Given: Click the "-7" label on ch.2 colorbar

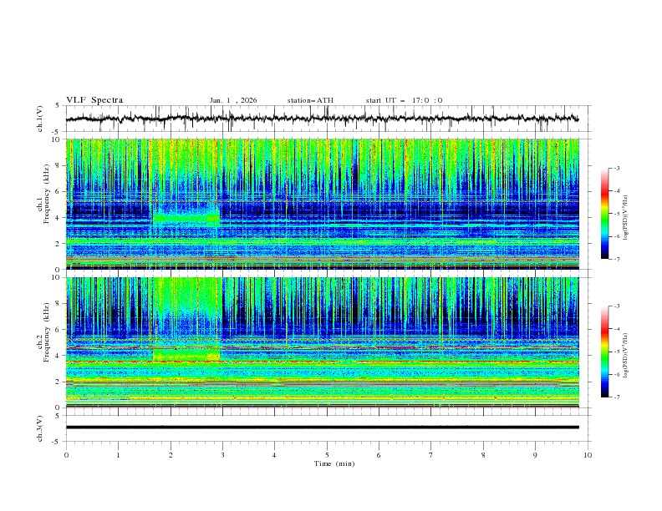Looking at the screenshot, I should [x=616, y=397].
